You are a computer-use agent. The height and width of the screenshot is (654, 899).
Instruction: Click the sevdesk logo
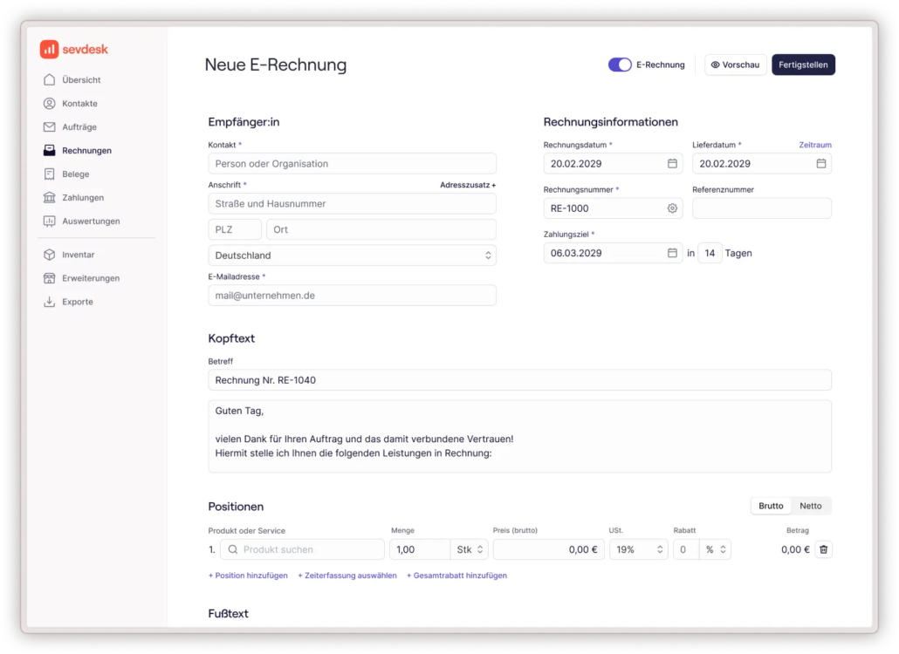pos(73,49)
